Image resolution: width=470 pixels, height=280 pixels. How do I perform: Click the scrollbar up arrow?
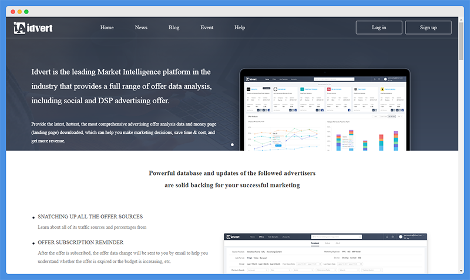click(461, 19)
